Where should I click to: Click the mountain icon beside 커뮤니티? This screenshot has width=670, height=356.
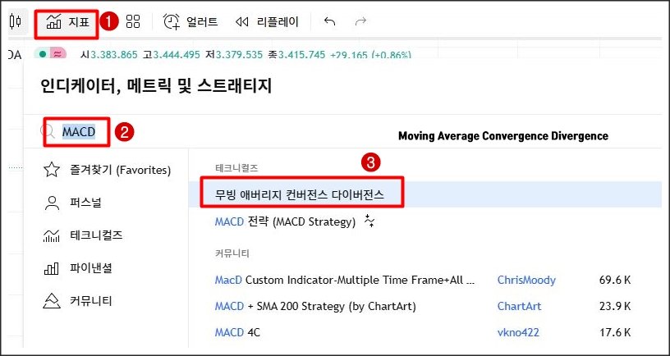[x=52, y=301]
